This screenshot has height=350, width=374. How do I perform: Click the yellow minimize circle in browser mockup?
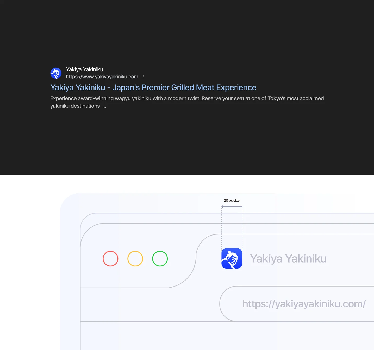point(135,259)
